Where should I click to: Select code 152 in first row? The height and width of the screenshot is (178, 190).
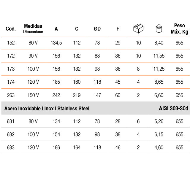pyautogui.click(x=11, y=43)
